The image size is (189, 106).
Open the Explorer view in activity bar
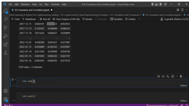coord(6,11)
